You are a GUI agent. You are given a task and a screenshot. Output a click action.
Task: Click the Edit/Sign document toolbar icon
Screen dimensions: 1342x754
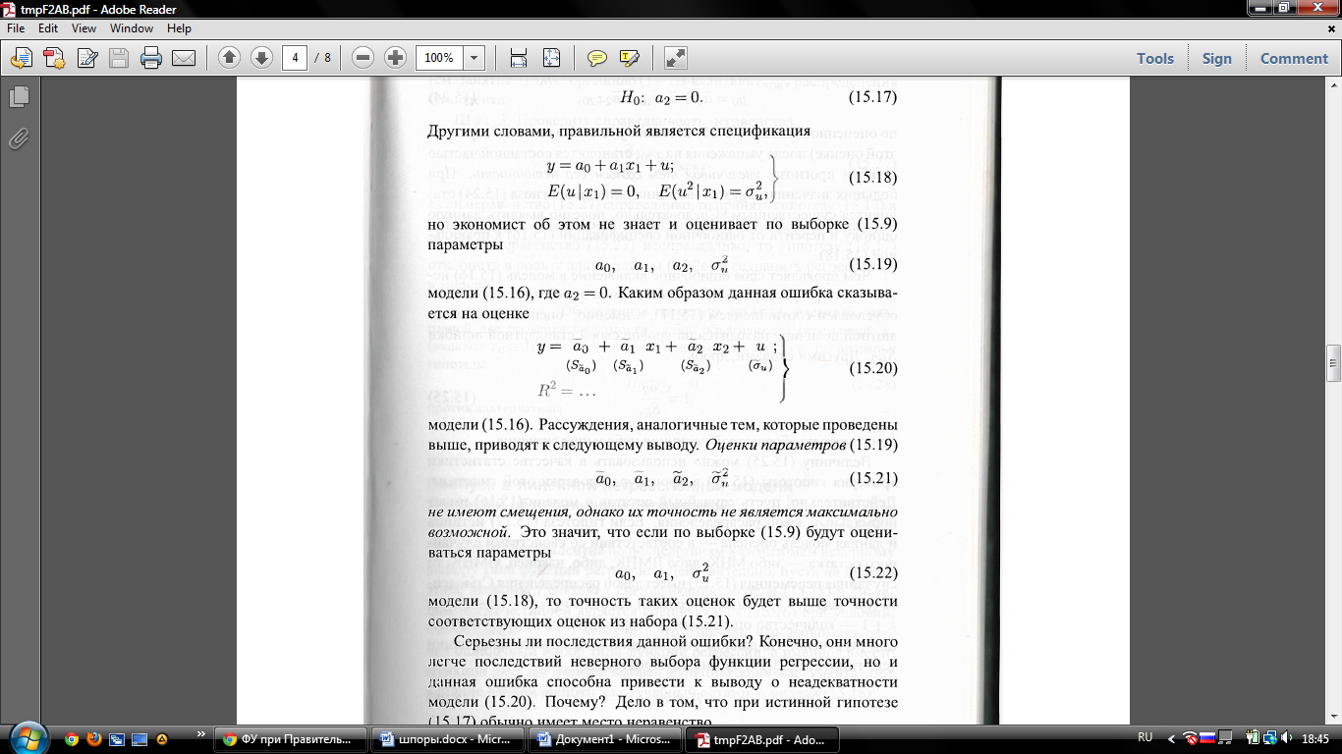[87, 58]
